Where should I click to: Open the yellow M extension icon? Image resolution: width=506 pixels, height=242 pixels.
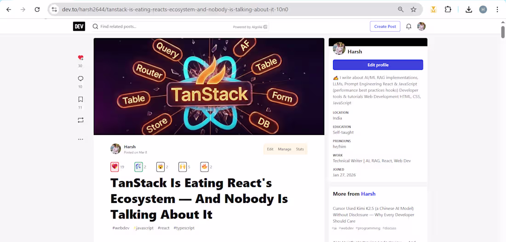[x=433, y=10]
